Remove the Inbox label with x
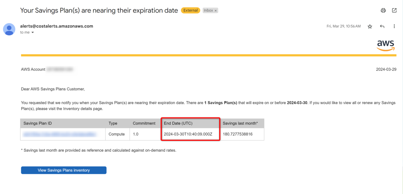The width and height of the screenshot is (403, 194). (x=216, y=11)
